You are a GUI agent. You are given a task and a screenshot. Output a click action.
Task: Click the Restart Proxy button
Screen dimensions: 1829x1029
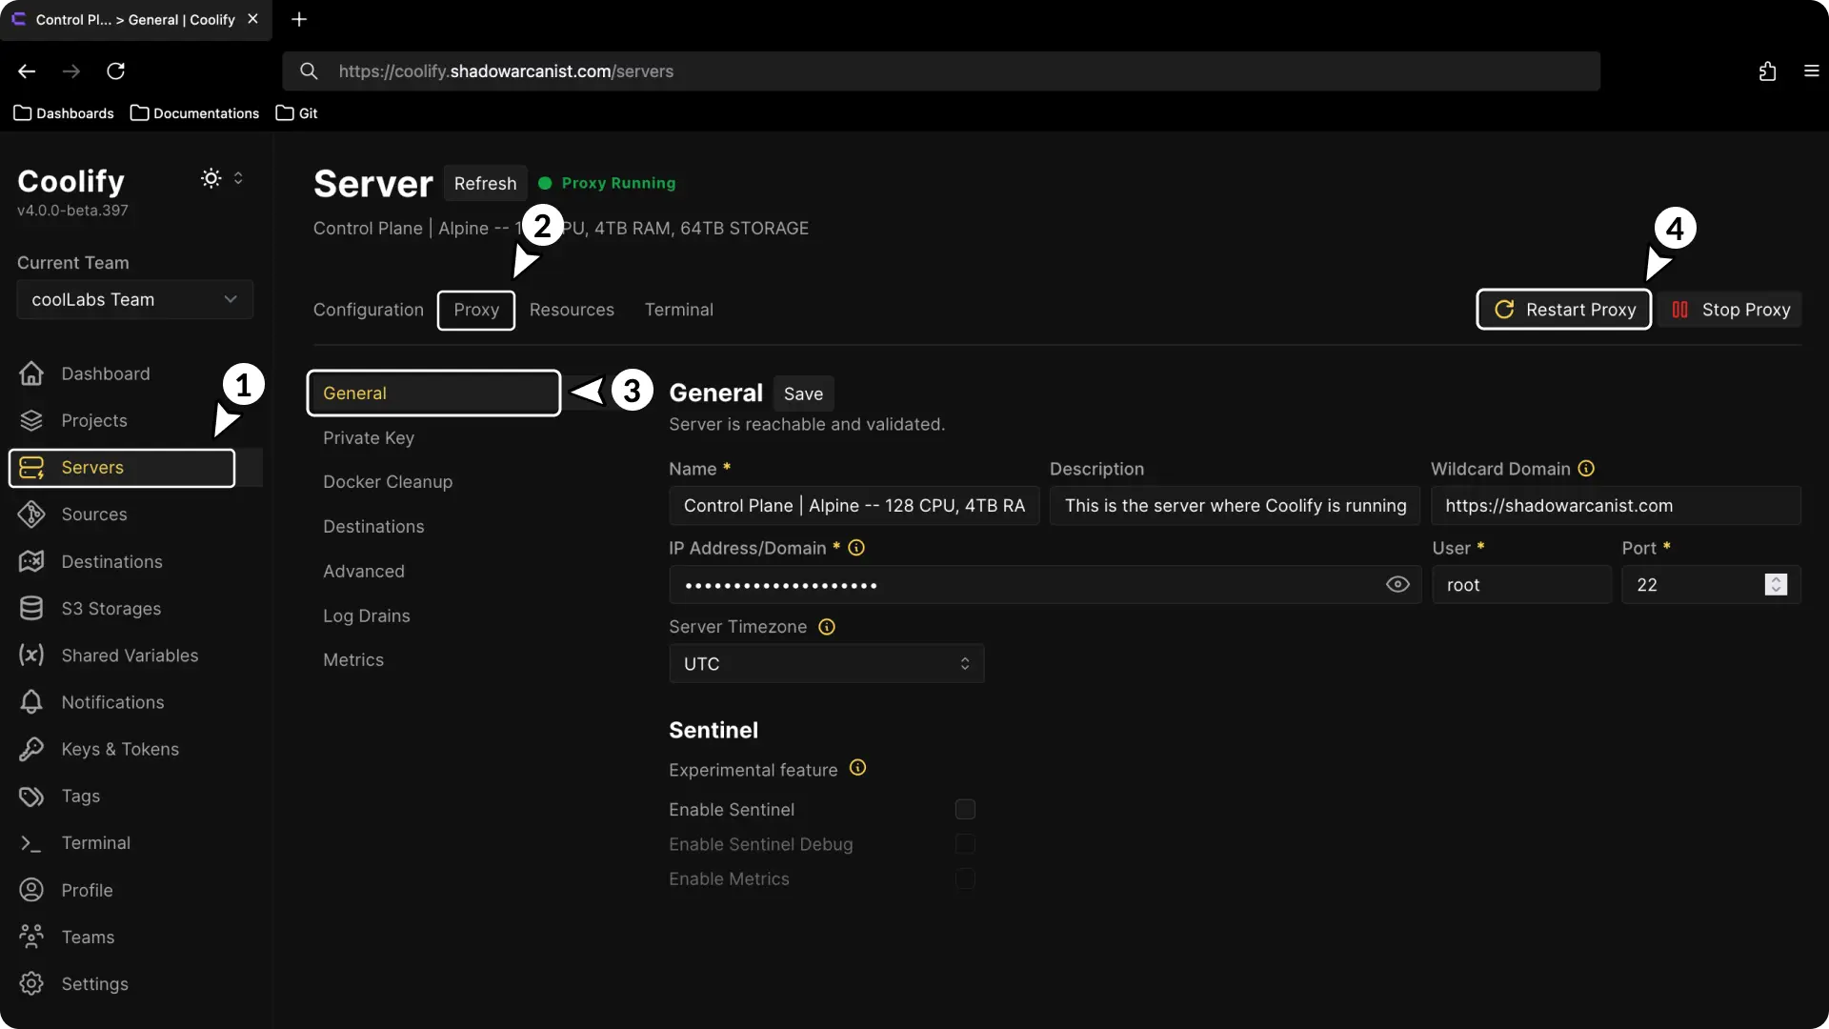point(1563,310)
